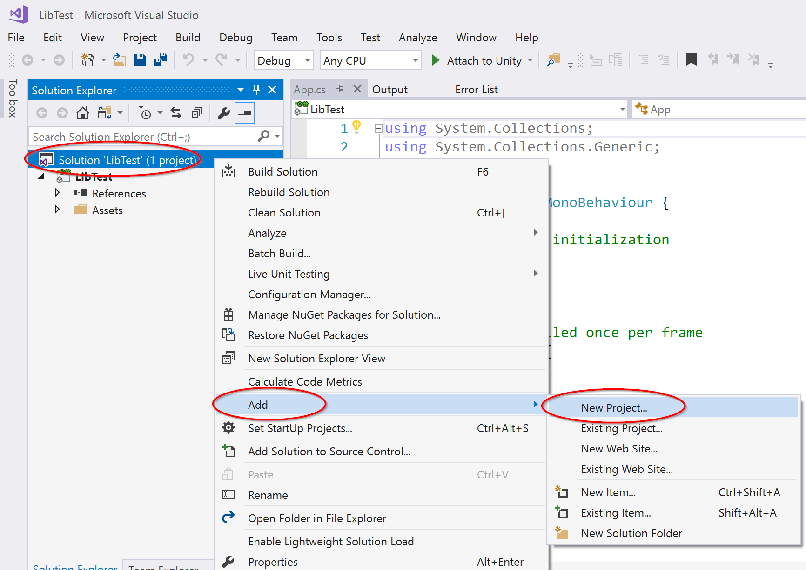The height and width of the screenshot is (570, 806).
Task: Click the New Project toolbar icon
Action: click(x=87, y=60)
